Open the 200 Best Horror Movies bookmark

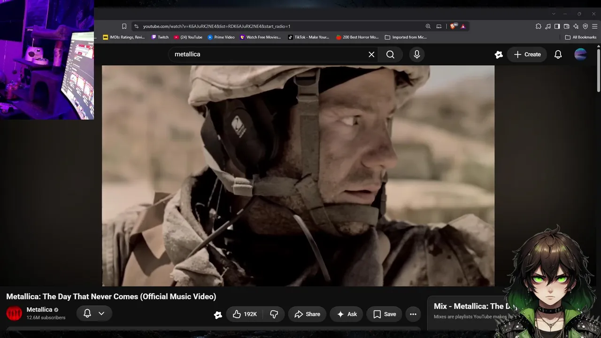pos(357,37)
